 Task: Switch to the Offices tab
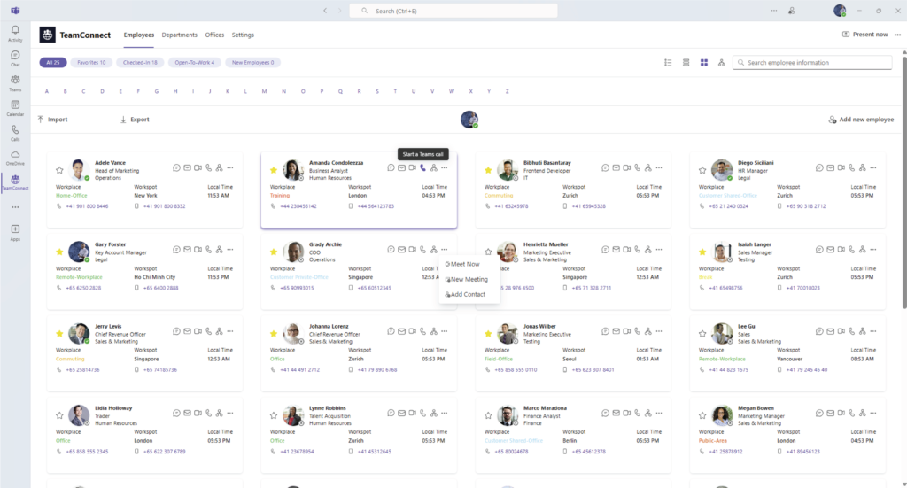click(214, 35)
